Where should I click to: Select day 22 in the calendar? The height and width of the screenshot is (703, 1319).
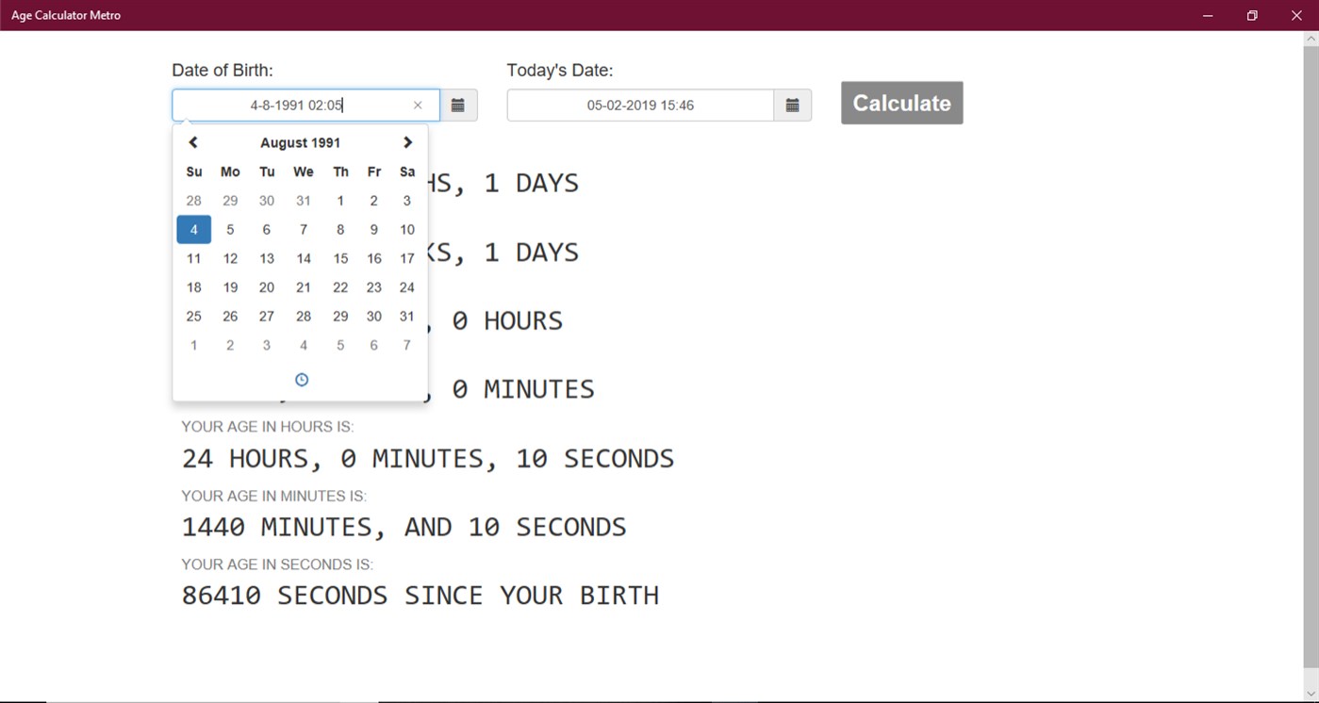click(x=339, y=287)
